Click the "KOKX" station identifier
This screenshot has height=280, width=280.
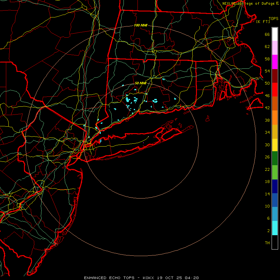tap(148, 278)
